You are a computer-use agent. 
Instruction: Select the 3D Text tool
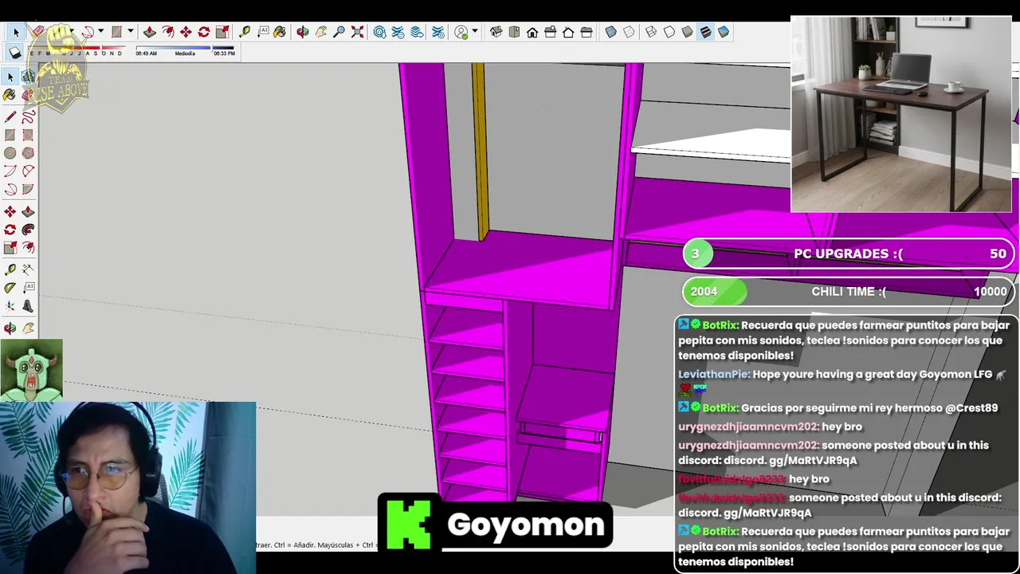[28, 306]
